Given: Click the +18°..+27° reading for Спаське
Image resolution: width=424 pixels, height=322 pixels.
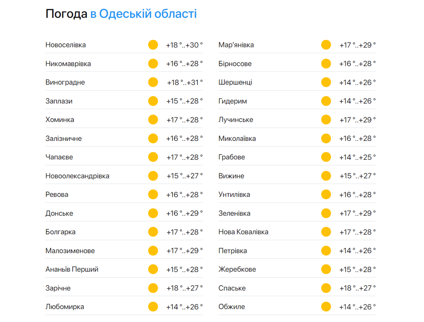Looking at the screenshot, I should click(x=357, y=288).
